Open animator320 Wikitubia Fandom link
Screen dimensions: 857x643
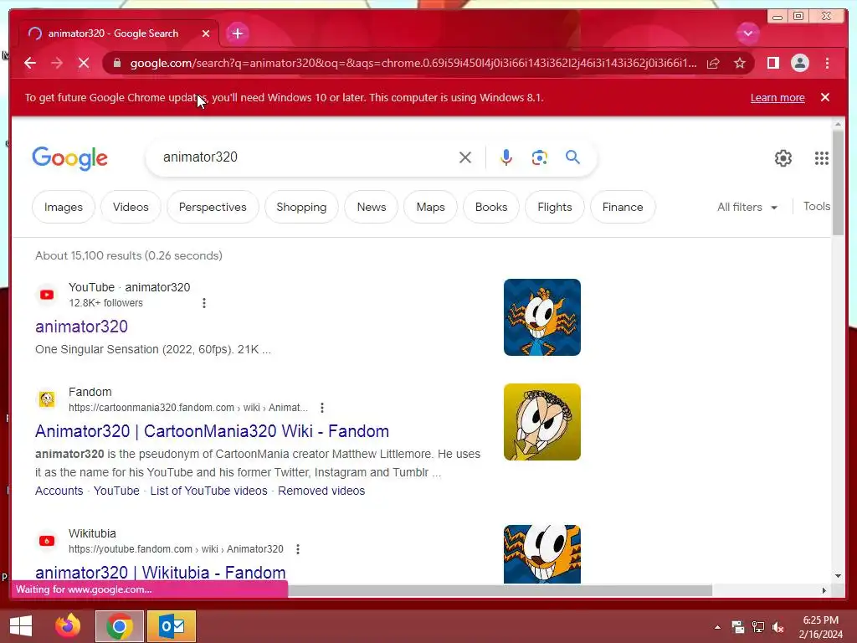click(x=160, y=573)
